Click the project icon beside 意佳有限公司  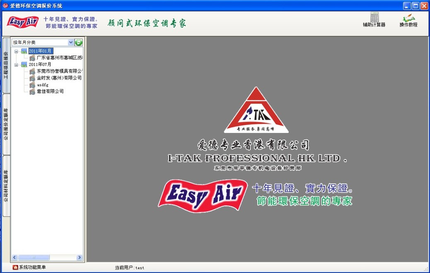(32, 92)
